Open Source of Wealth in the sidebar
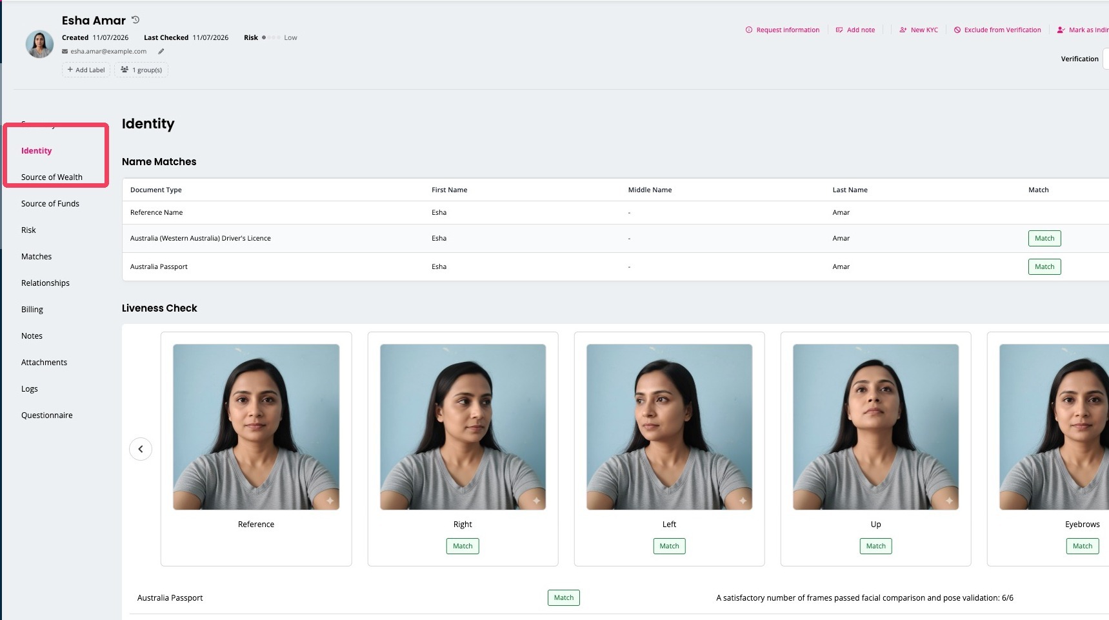This screenshot has height=620, width=1109. point(52,177)
